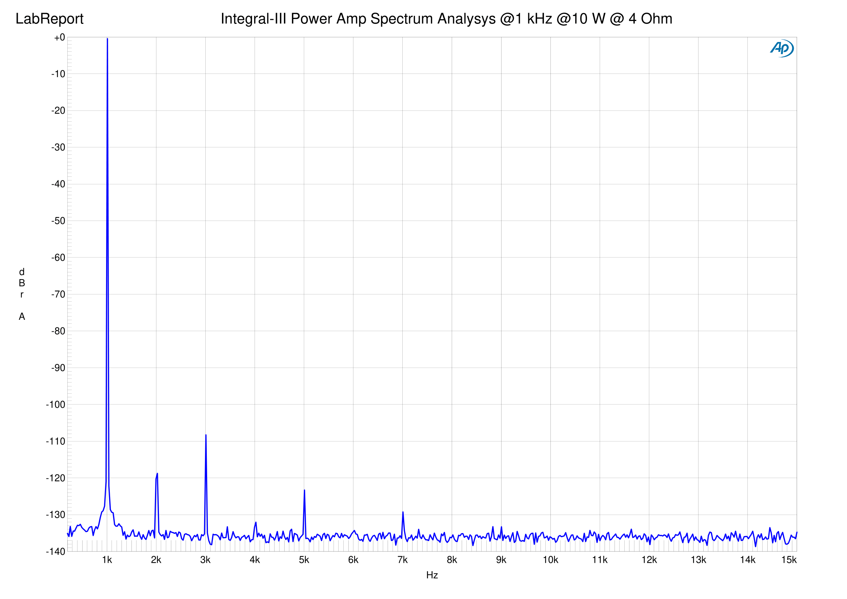Click the 8k frequency label
The image size is (847, 599).
(x=452, y=560)
